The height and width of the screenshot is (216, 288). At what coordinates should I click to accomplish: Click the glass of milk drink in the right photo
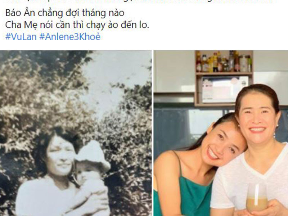point(257,197)
